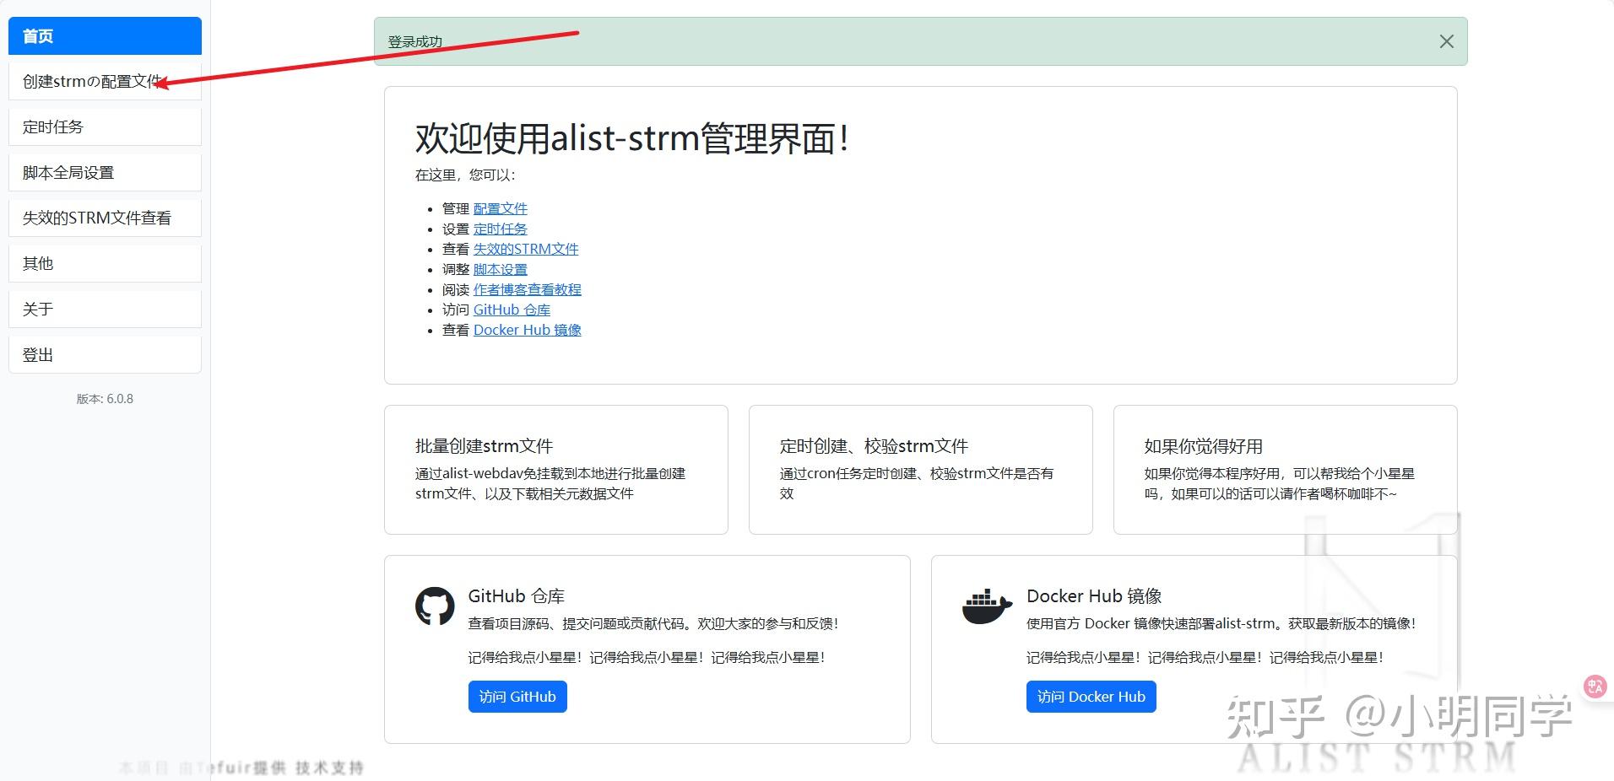
Task: Click the GitHub logo icon in the 仓库 card
Action: pos(435,605)
